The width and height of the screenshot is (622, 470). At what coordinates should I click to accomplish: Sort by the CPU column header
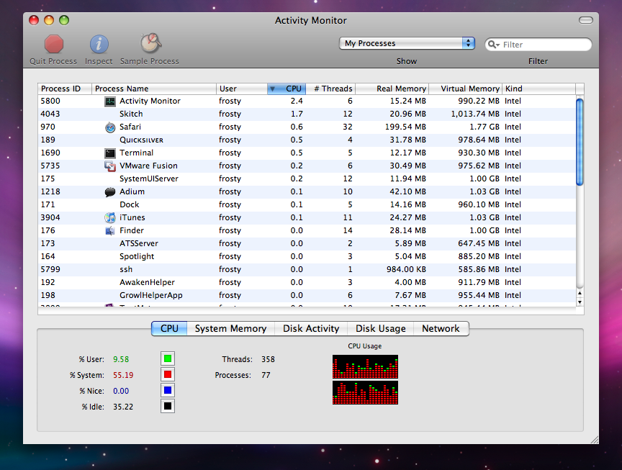(287, 89)
